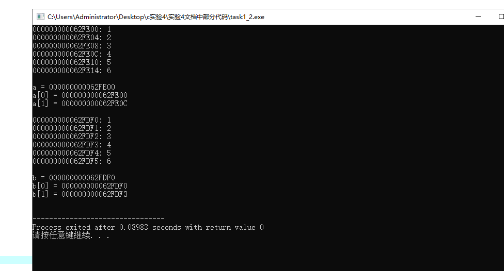504x271 pixels.
Task: Maximize the task1_2.exe console window
Action: coord(501,16)
